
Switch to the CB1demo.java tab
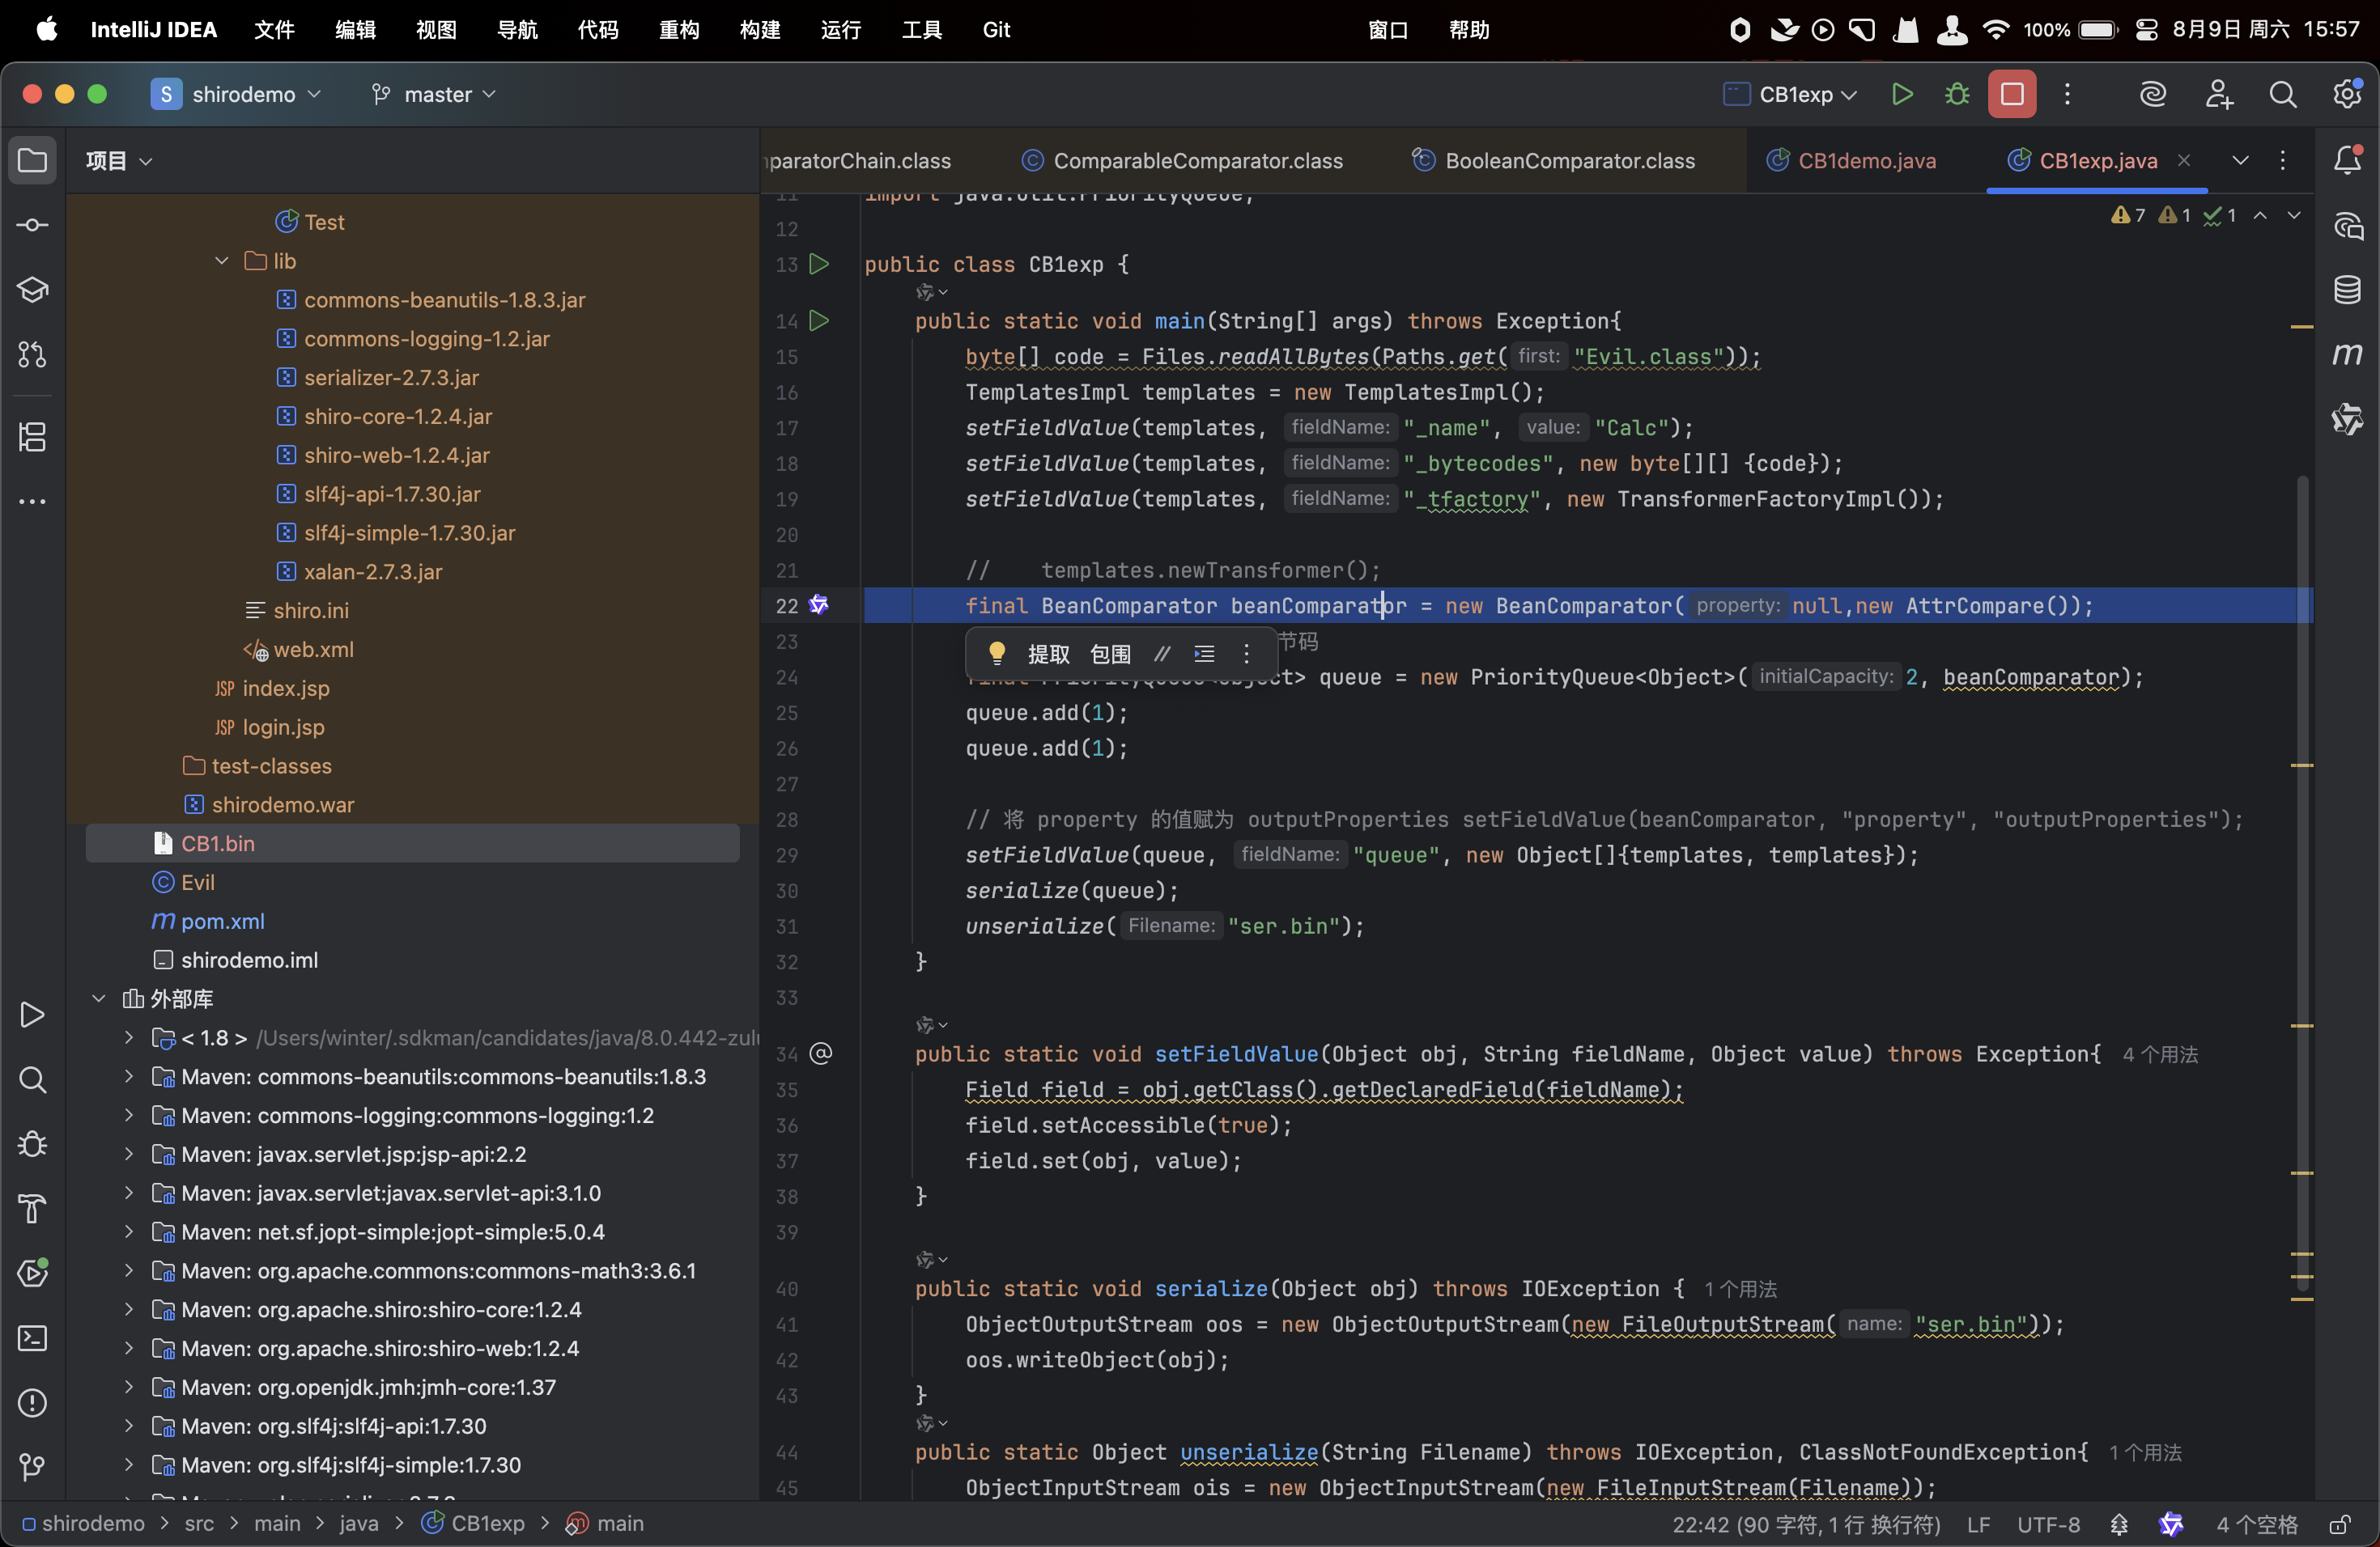click(1866, 160)
